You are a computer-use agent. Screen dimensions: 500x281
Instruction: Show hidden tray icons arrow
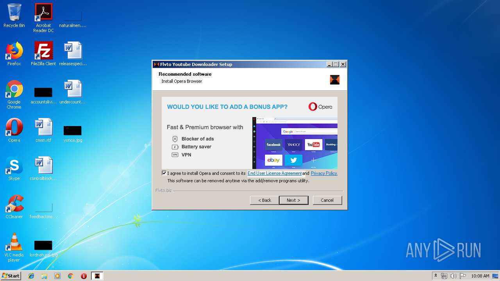click(x=436, y=276)
